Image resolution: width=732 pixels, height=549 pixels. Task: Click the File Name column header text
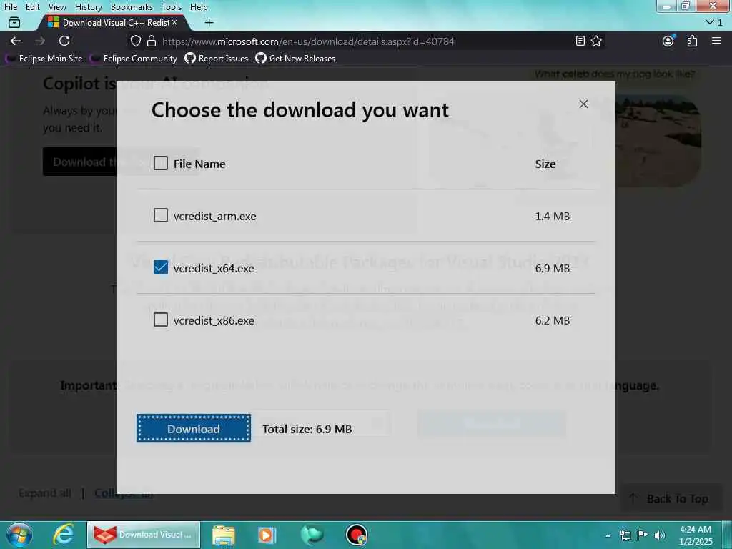(199, 164)
